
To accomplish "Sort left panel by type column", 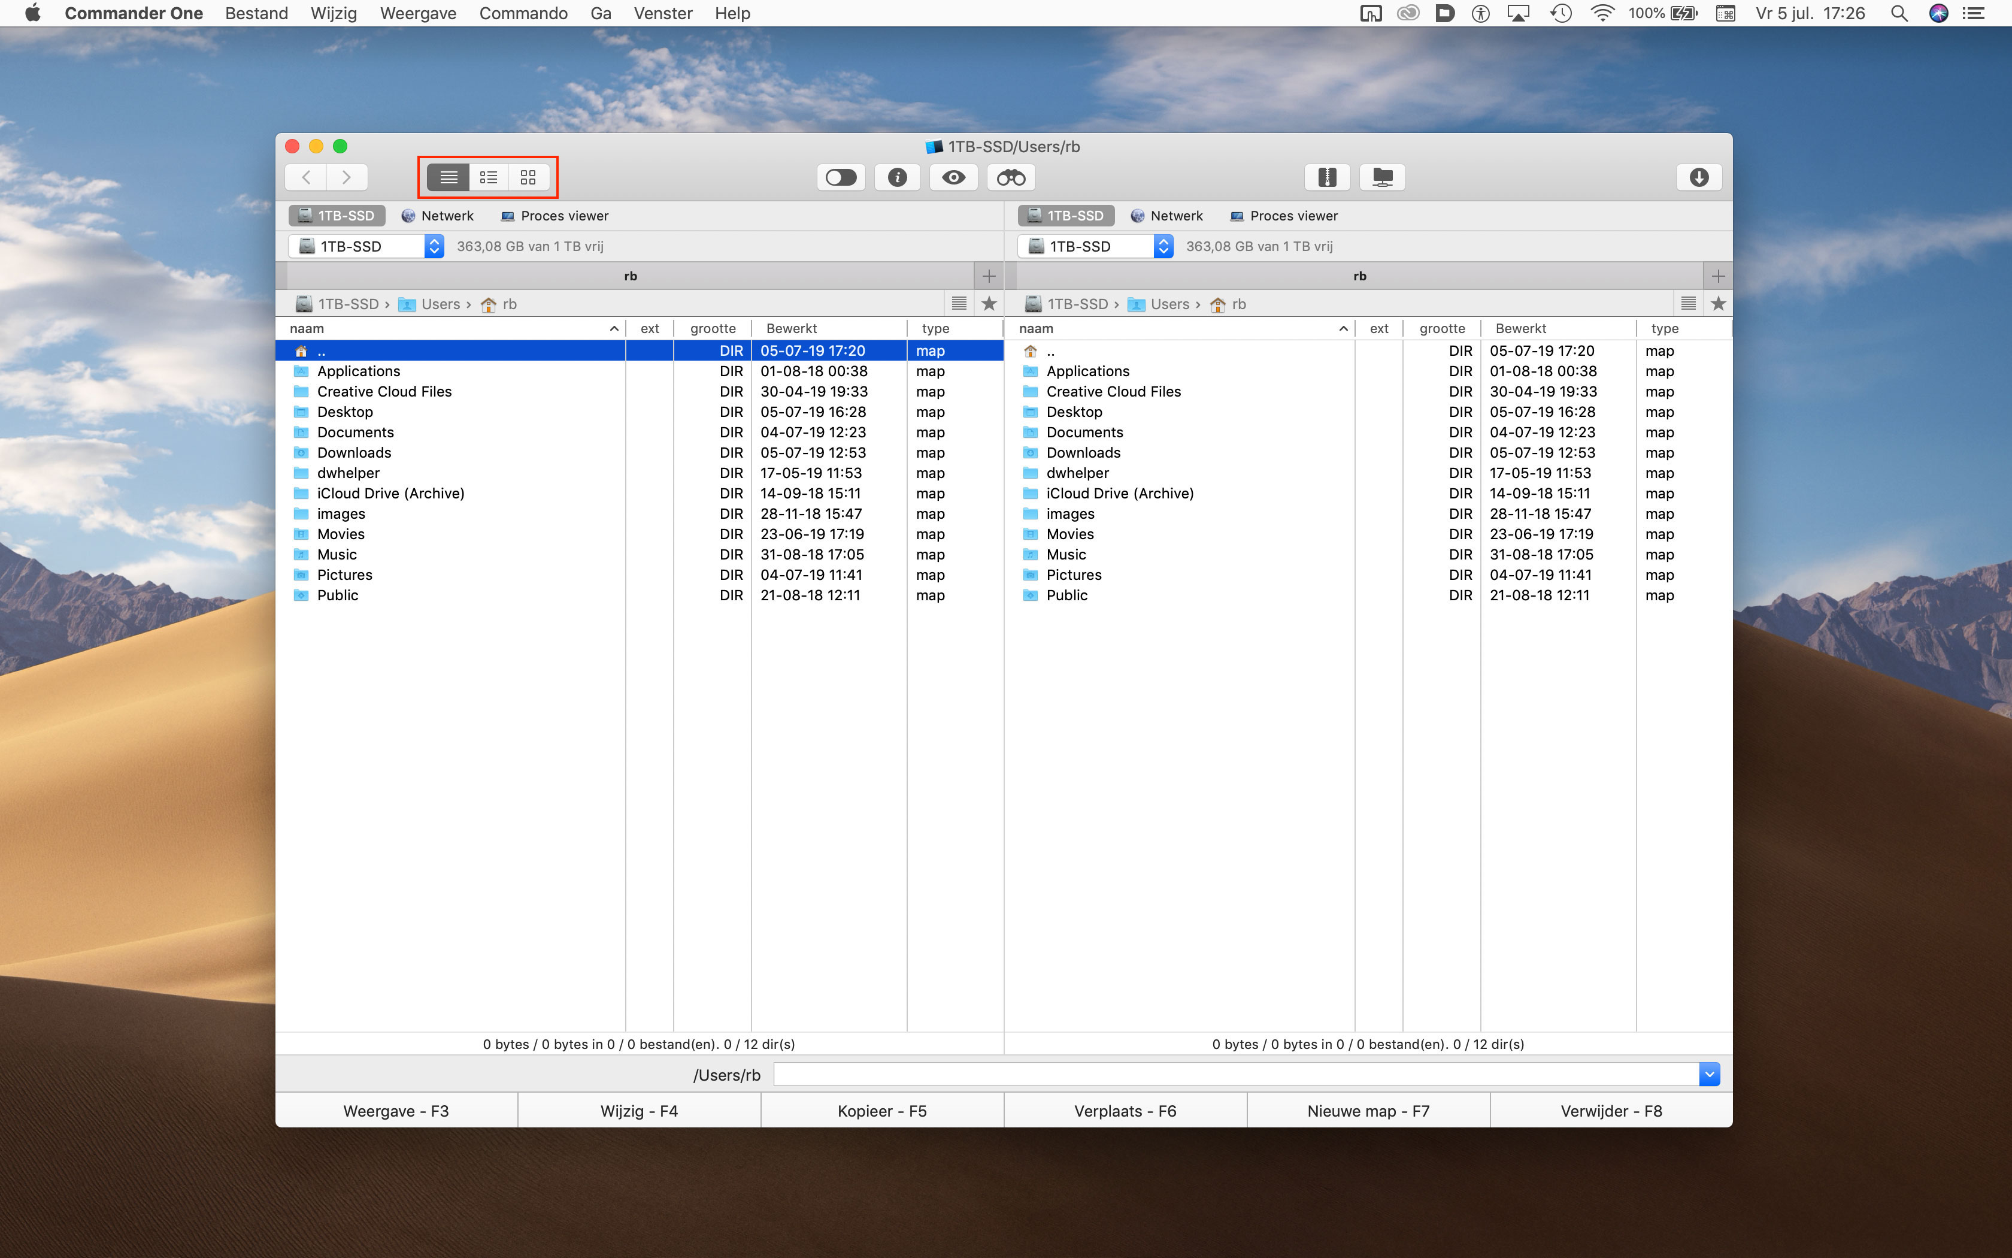I will click(x=955, y=329).
